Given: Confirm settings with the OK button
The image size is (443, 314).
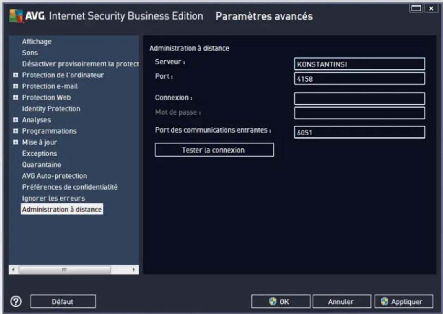Looking at the screenshot, I should click(x=280, y=302).
